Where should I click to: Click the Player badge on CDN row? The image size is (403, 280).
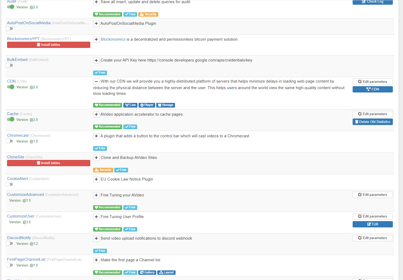(147, 105)
